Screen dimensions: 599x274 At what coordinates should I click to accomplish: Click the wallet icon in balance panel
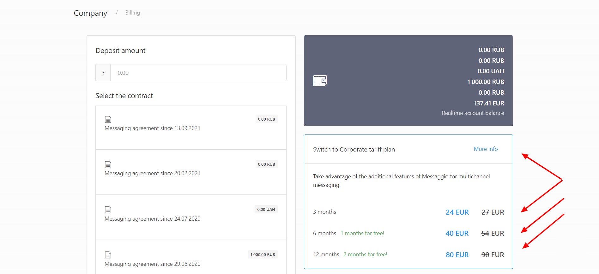tap(320, 80)
